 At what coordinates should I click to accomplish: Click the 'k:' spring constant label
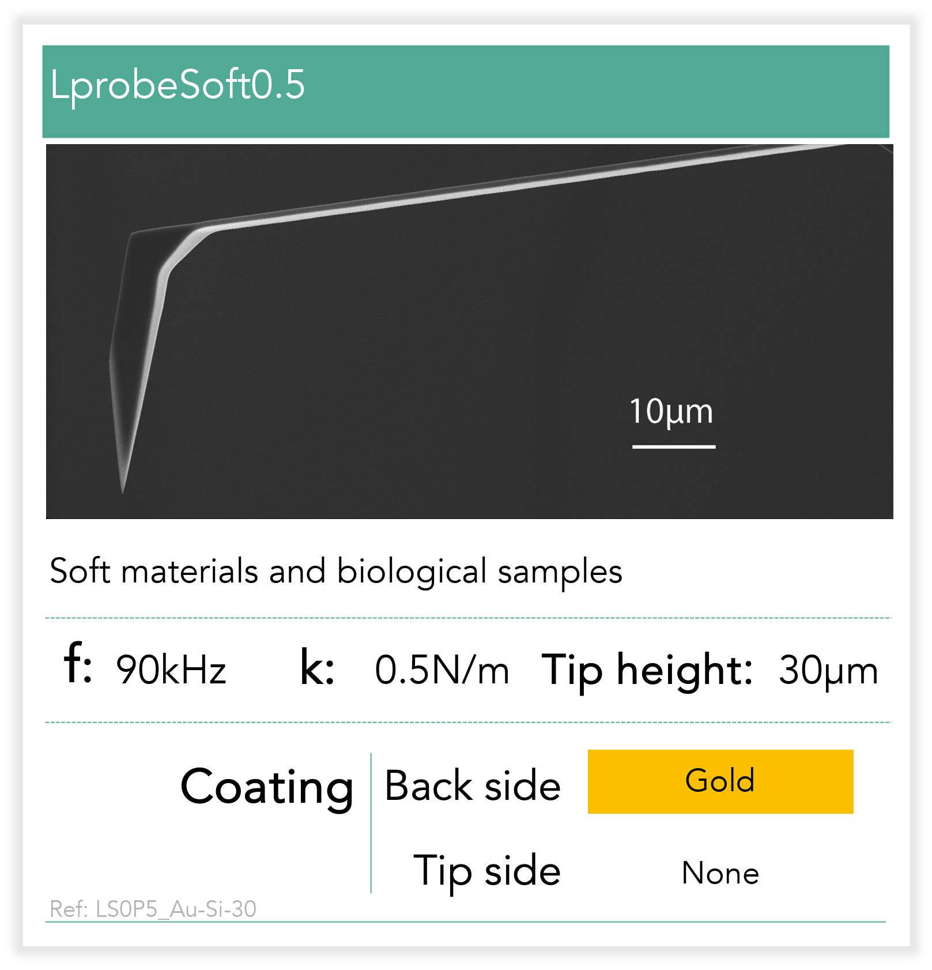(317, 668)
